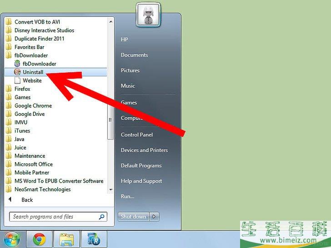Open HP user folder
Screen dimensions: 331x248
(x=124, y=40)
